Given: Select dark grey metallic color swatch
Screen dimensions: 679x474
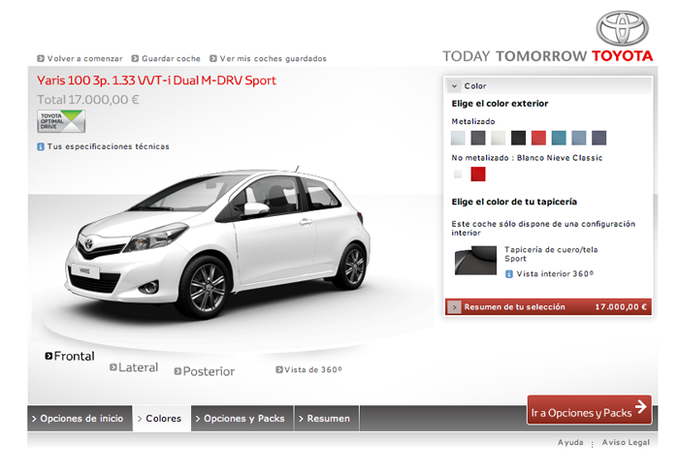Looking at the screenshot, I should click(x=478, y=138).
